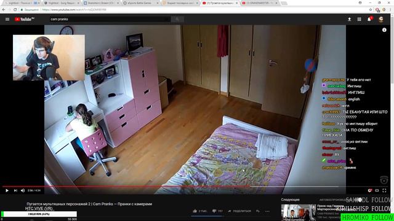The image size is (394, 221).
Task: Switch to the fifth browser tab
Action: pos(180,3)
